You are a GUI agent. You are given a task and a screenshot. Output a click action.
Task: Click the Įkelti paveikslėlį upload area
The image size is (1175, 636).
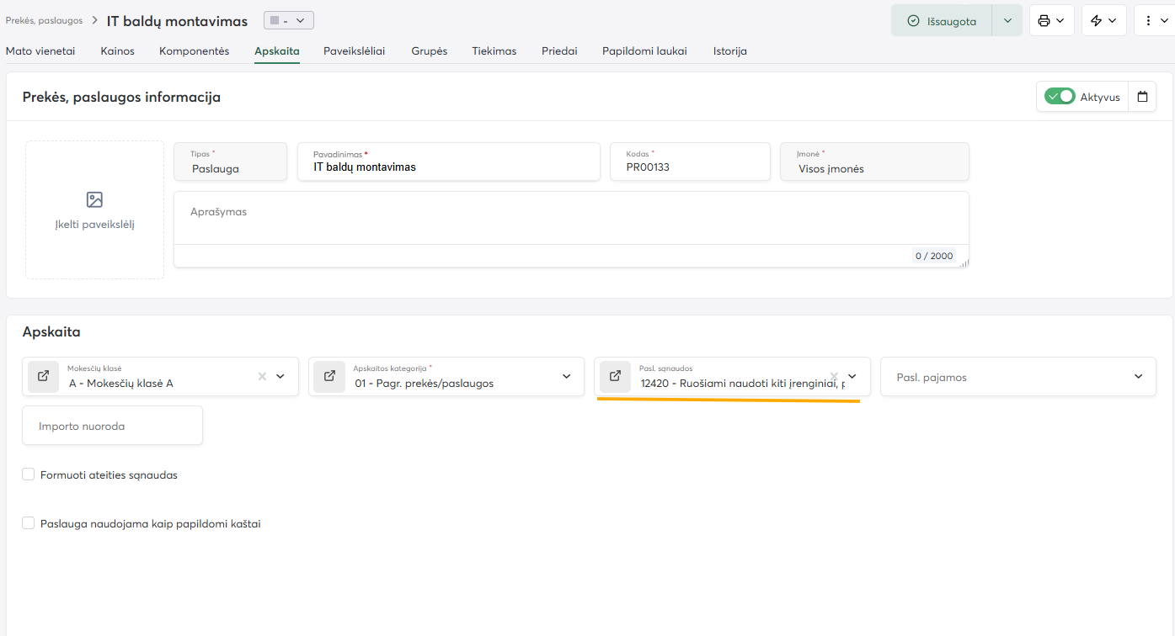coord(94,209)
